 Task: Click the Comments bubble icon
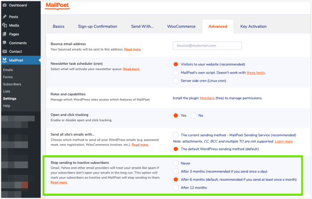[x=4, y=43]
